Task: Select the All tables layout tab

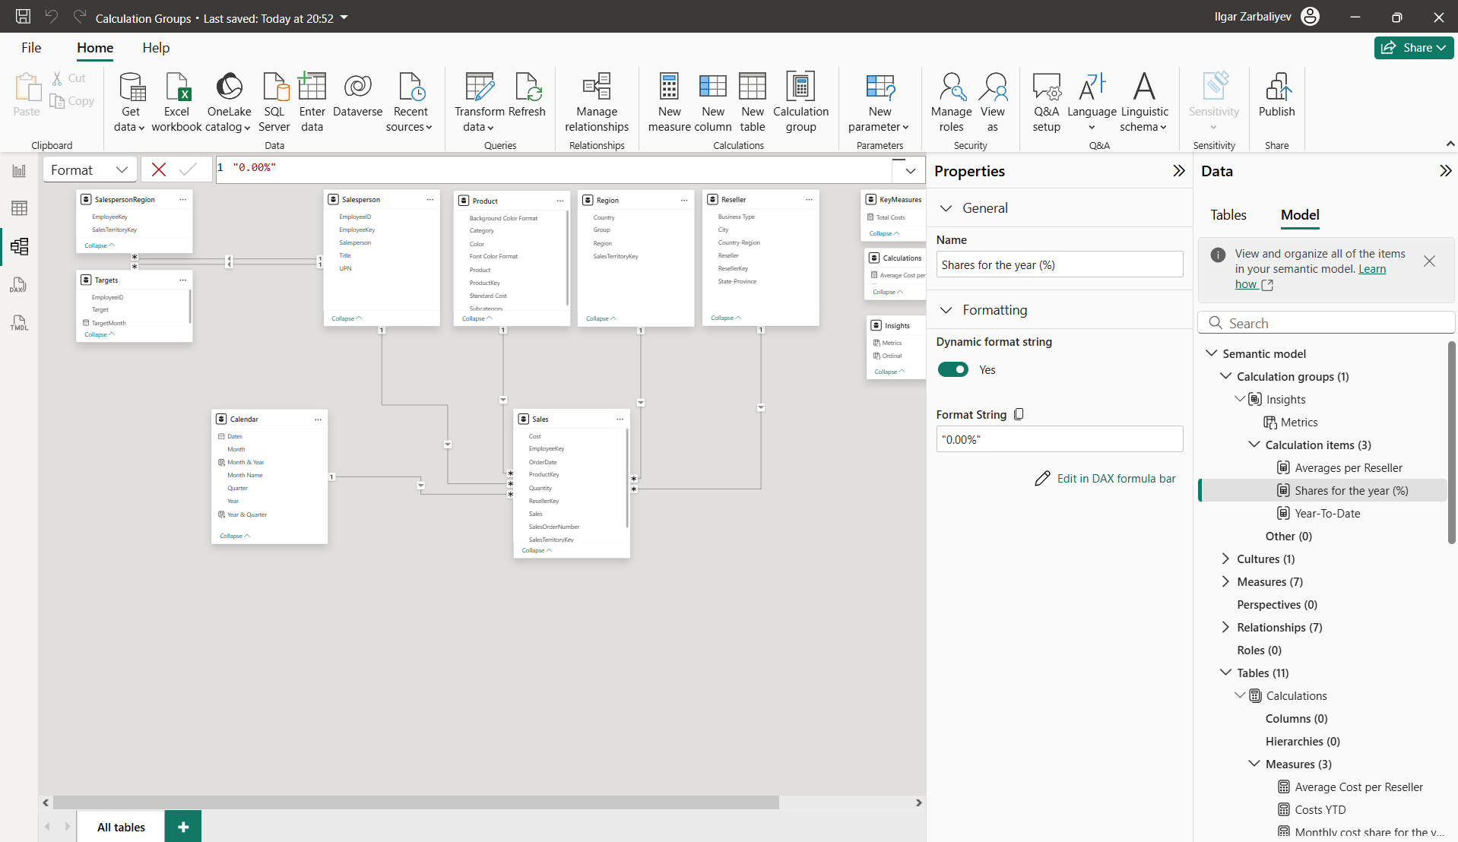Action: 121,828
